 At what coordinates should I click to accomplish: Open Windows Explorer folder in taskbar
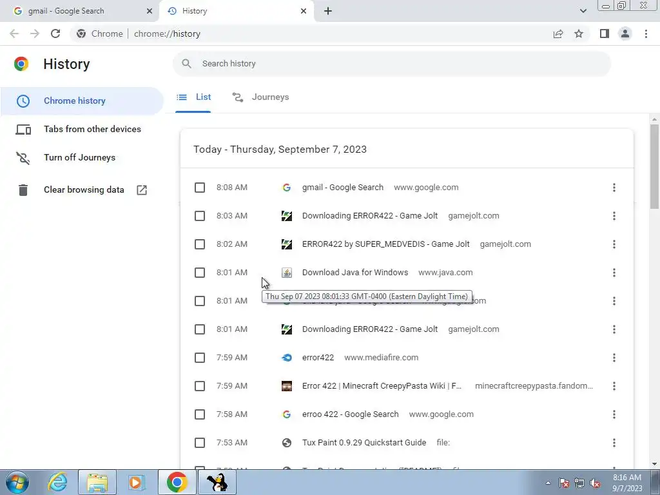pos(97,482)
